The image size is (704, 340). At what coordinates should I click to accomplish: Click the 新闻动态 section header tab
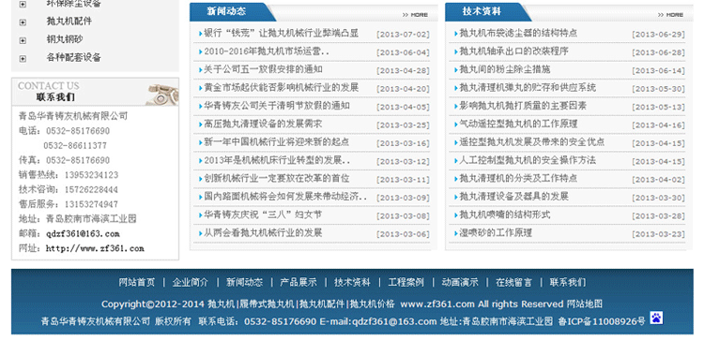click(x=227, y=11)
